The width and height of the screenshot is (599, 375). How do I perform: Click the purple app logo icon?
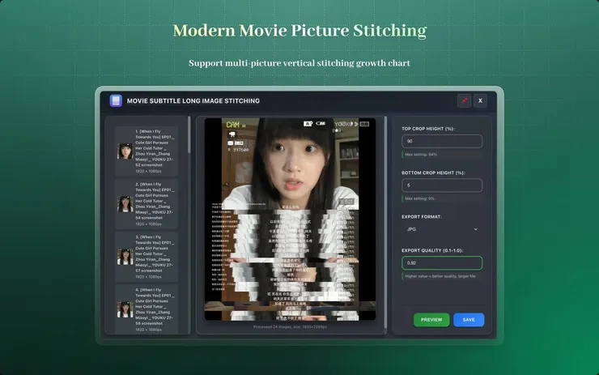(116, 101)
